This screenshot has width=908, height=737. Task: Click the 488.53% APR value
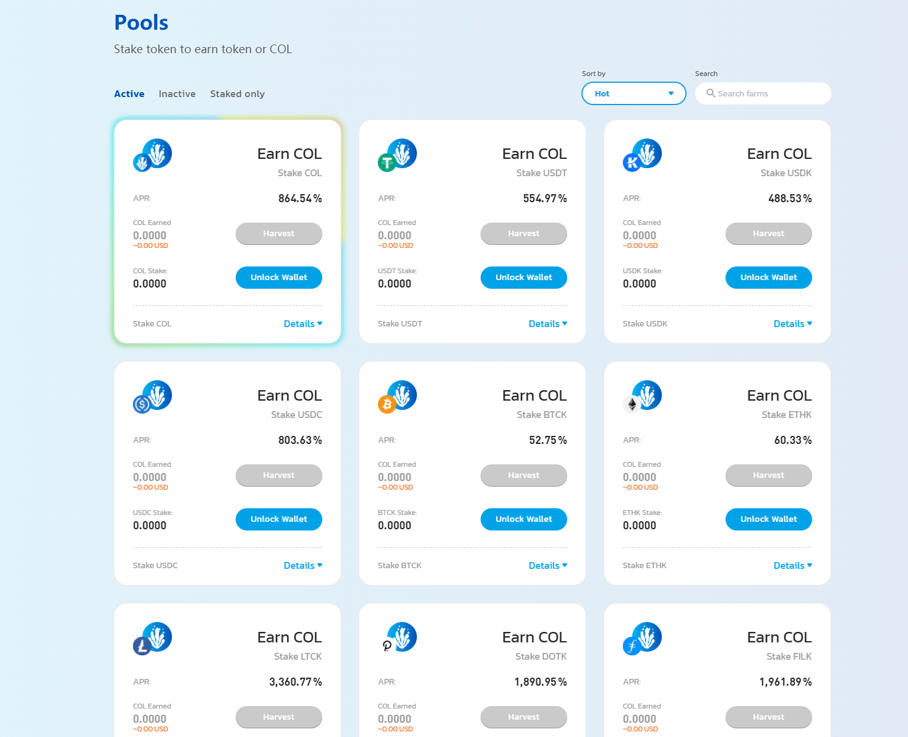(790, 198)
